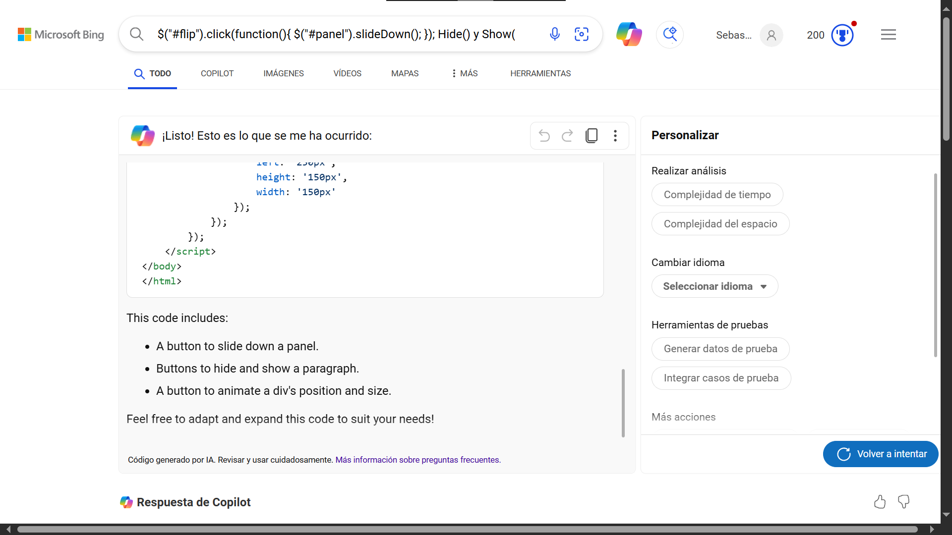
Task: Click the Copilot logo next to search box
Action: pyautogui.click(x=629, y=34)
